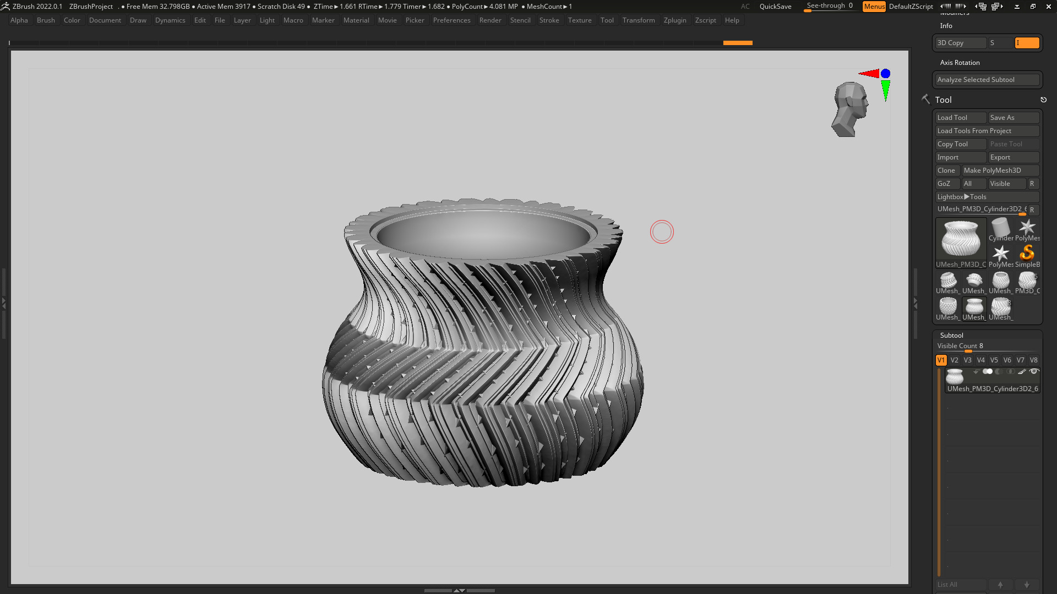The width and height of the screenshot is (1057, 594).
Task: Click the Export button
Action: click(x=1014, y=157)
